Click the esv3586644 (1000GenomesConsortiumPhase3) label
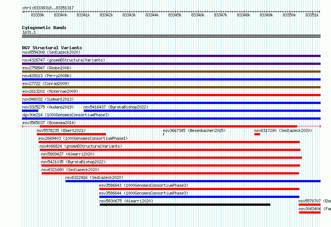This screenshot has height=227, width=331. click(x=144, y=193)
